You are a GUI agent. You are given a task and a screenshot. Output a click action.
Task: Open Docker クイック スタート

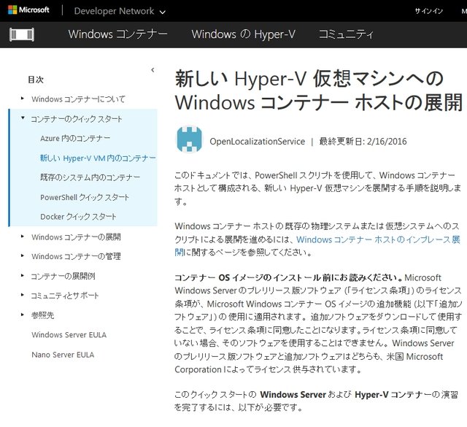click(78, 217)
